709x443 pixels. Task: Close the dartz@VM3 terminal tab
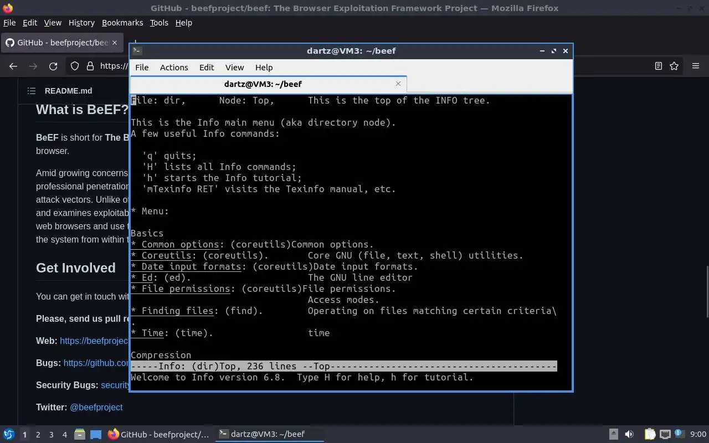[398, 84]
